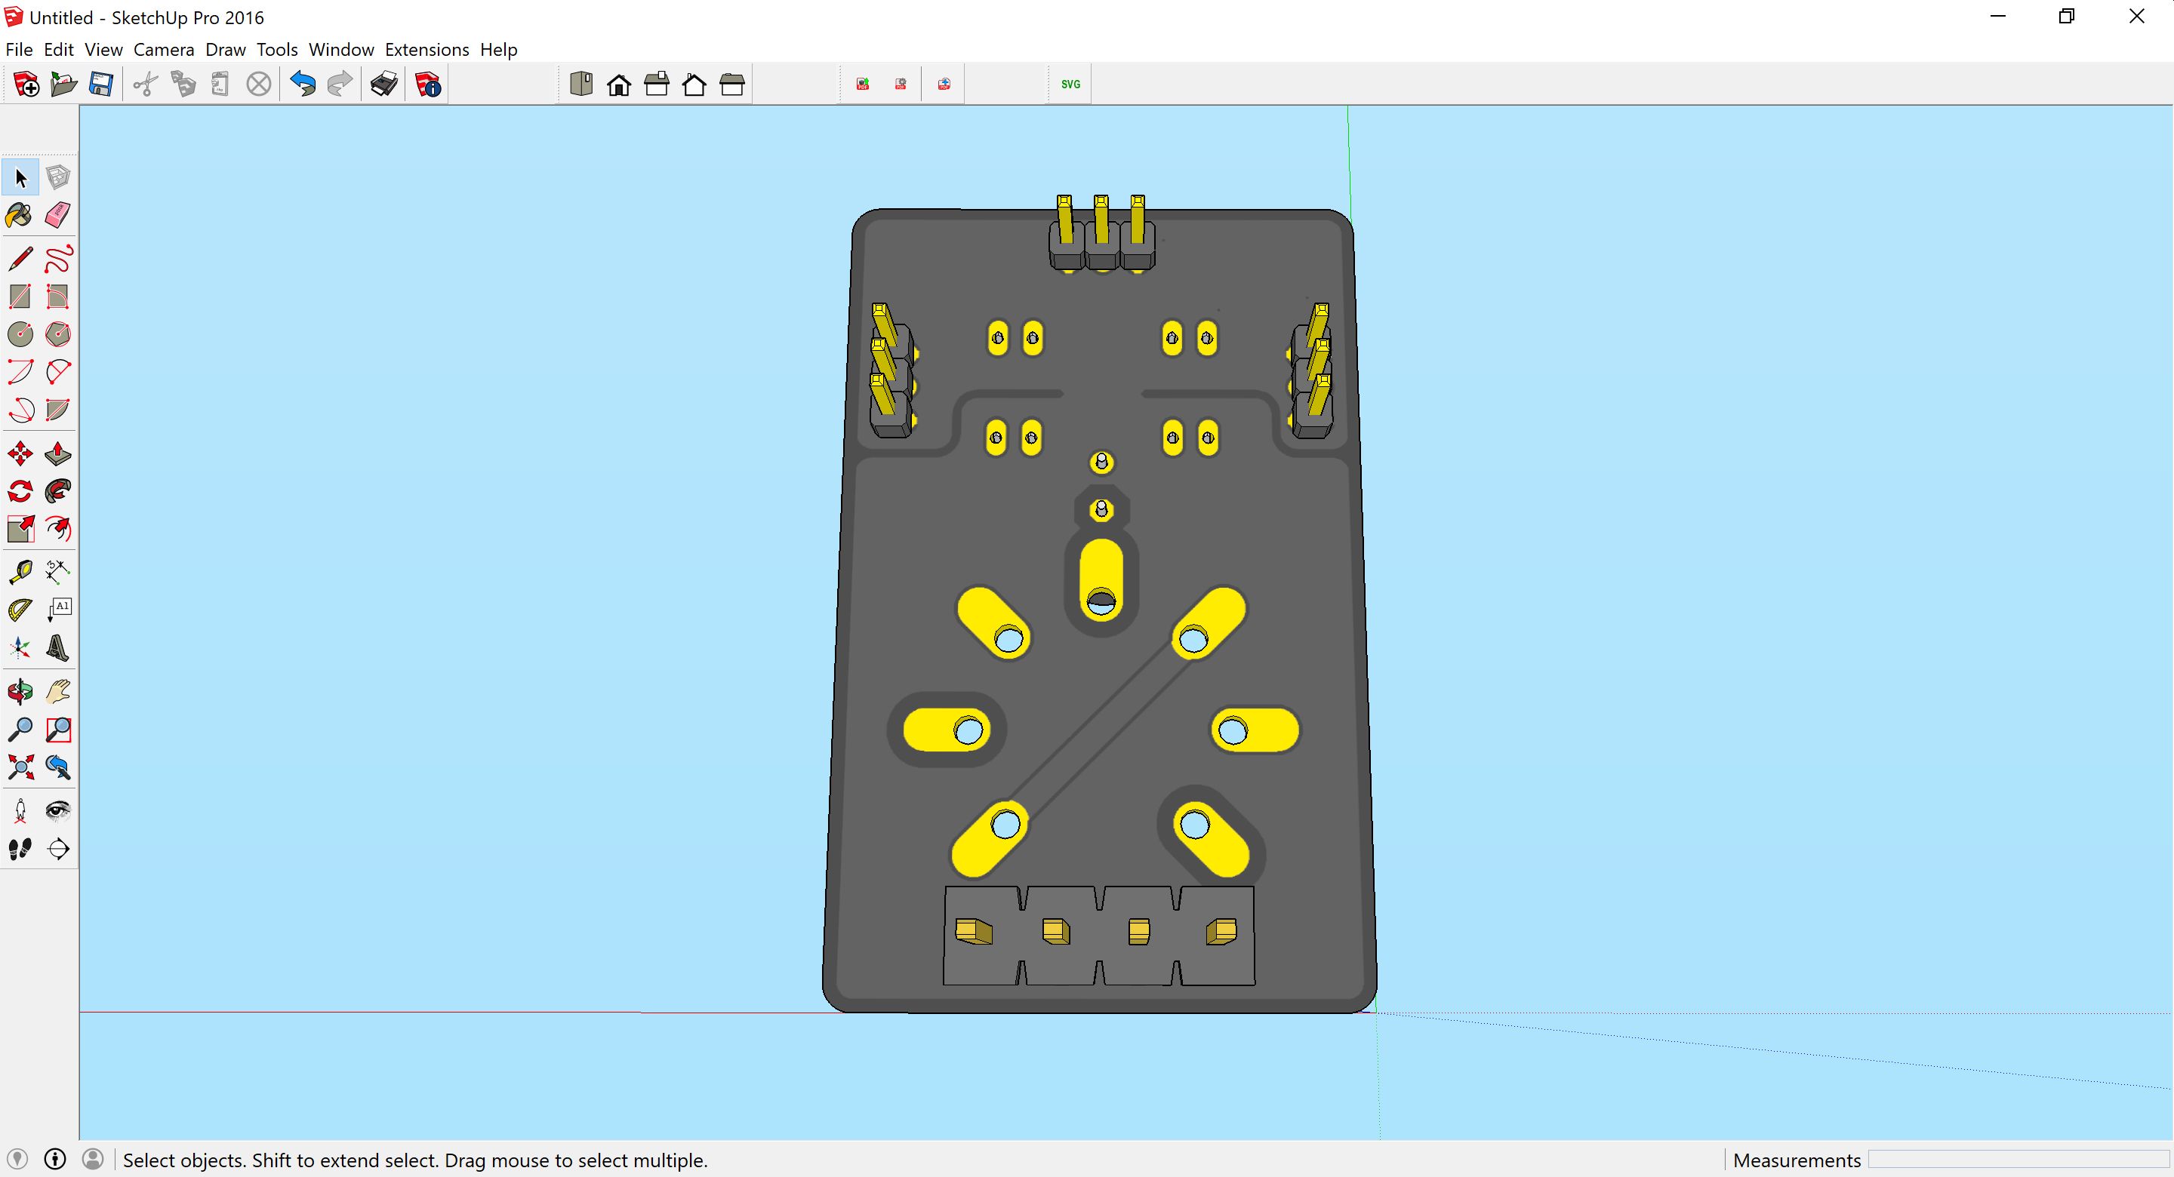Click the Undo blue arrow
This screenshot has width=2174, height=1177.
[302, 85]
